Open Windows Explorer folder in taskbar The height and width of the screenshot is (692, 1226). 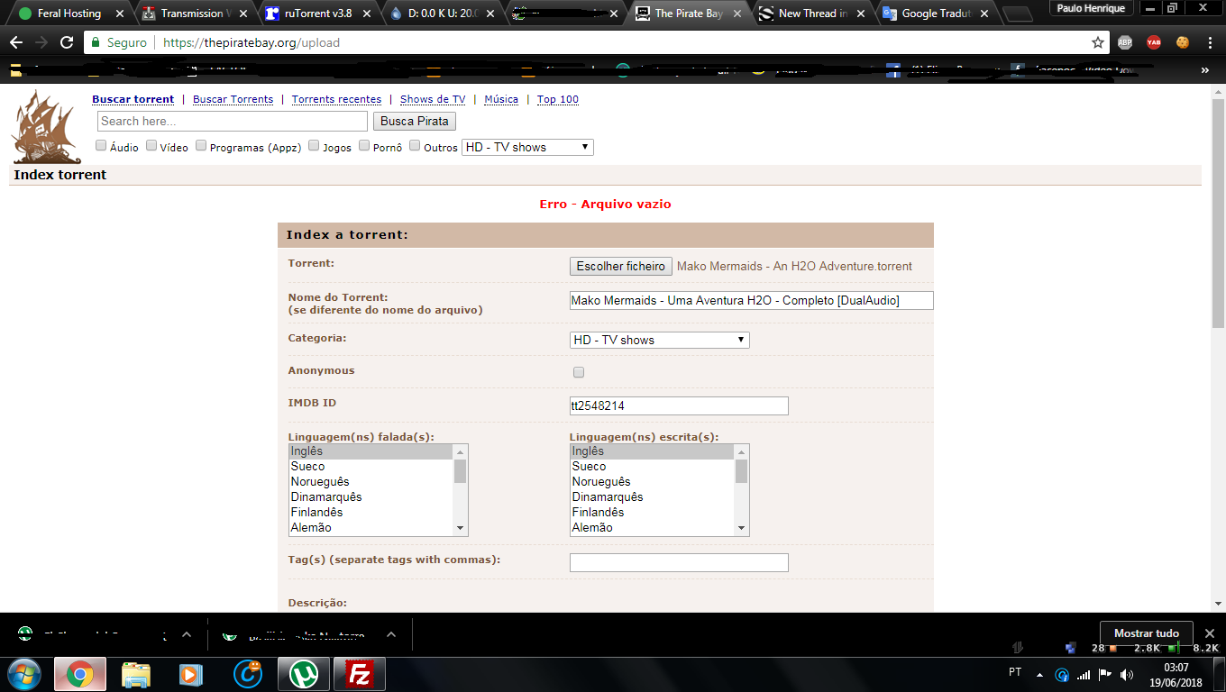coord(136,674)
